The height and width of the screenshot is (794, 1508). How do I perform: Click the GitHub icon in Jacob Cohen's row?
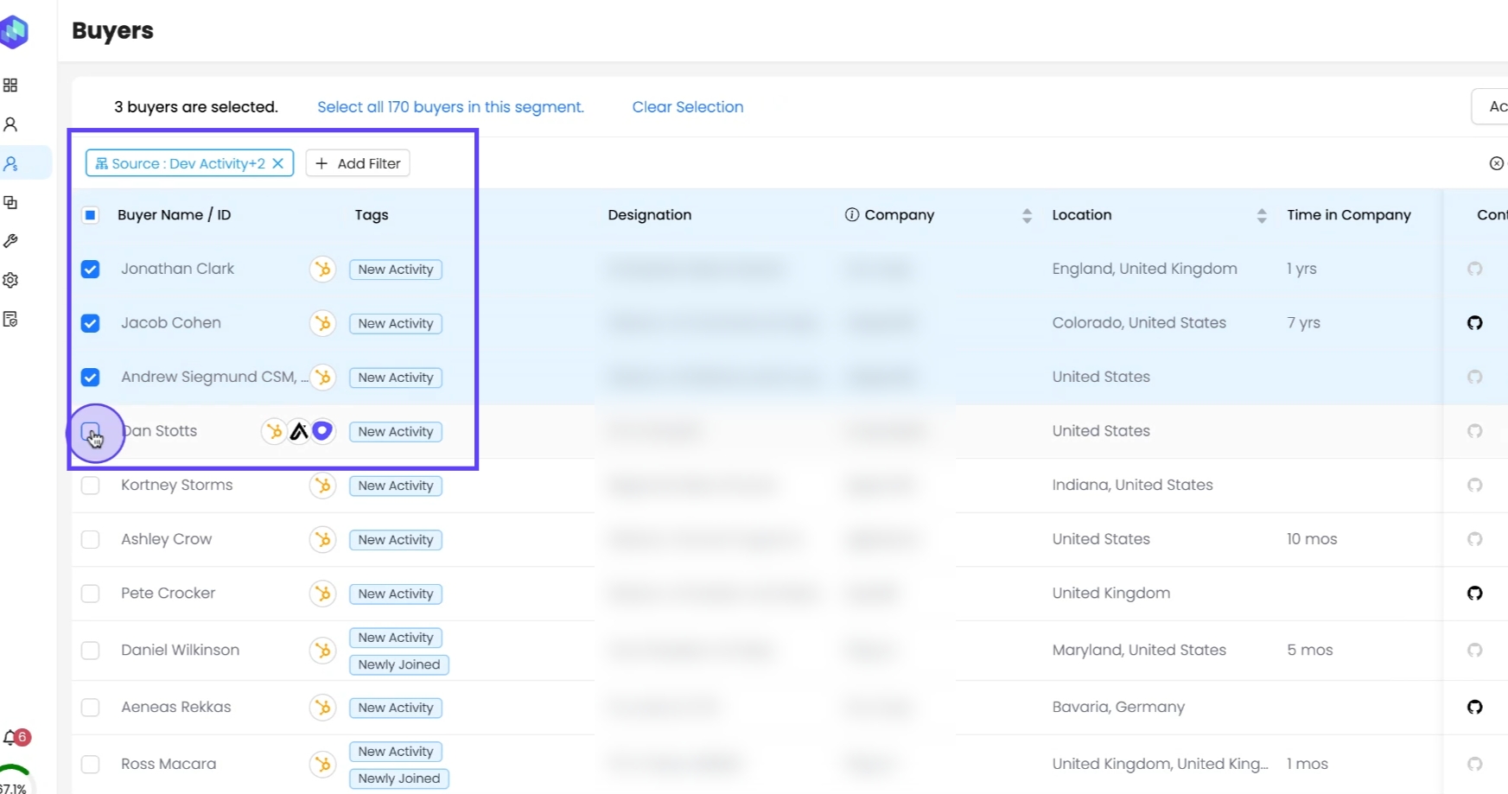[x=1474, y=323]
